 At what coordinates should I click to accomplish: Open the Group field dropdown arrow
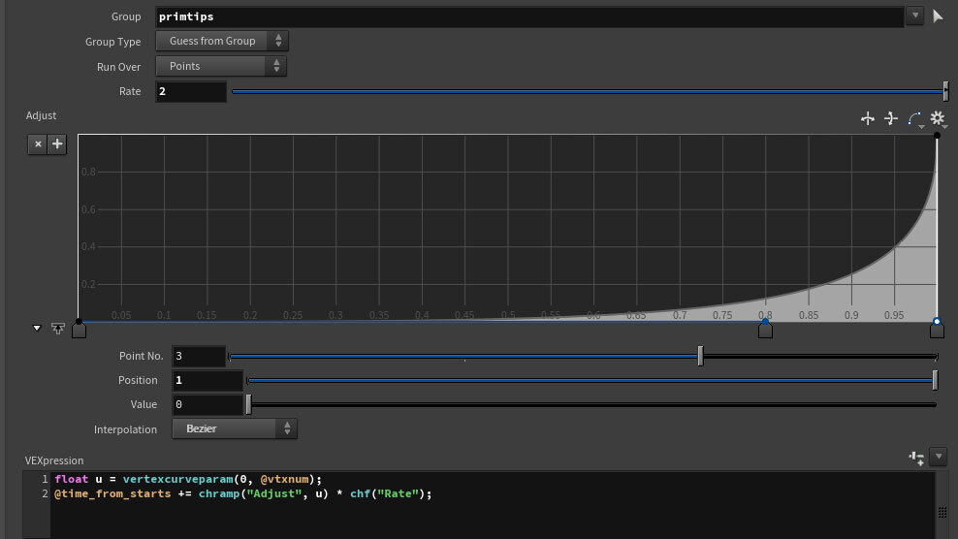point(914,16)
